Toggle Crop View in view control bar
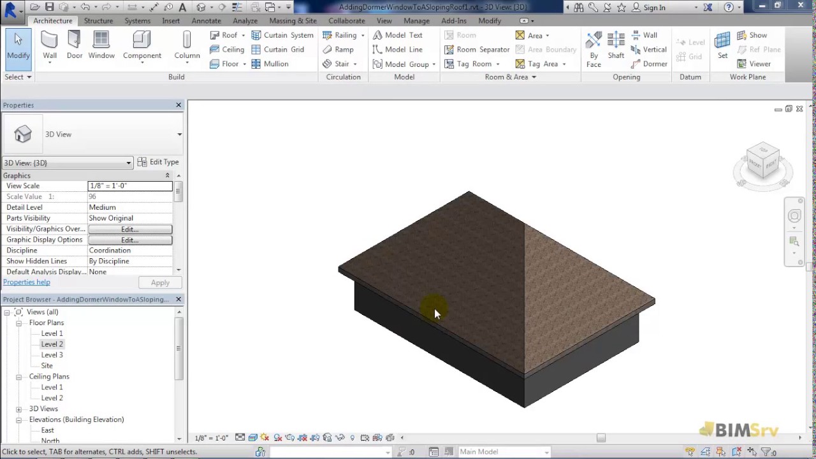The height and width of the screenshot is (459, 816). [x=302, y=437]
